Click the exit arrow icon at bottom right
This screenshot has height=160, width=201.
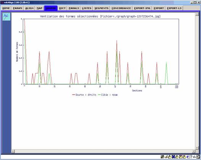[198, 157]
